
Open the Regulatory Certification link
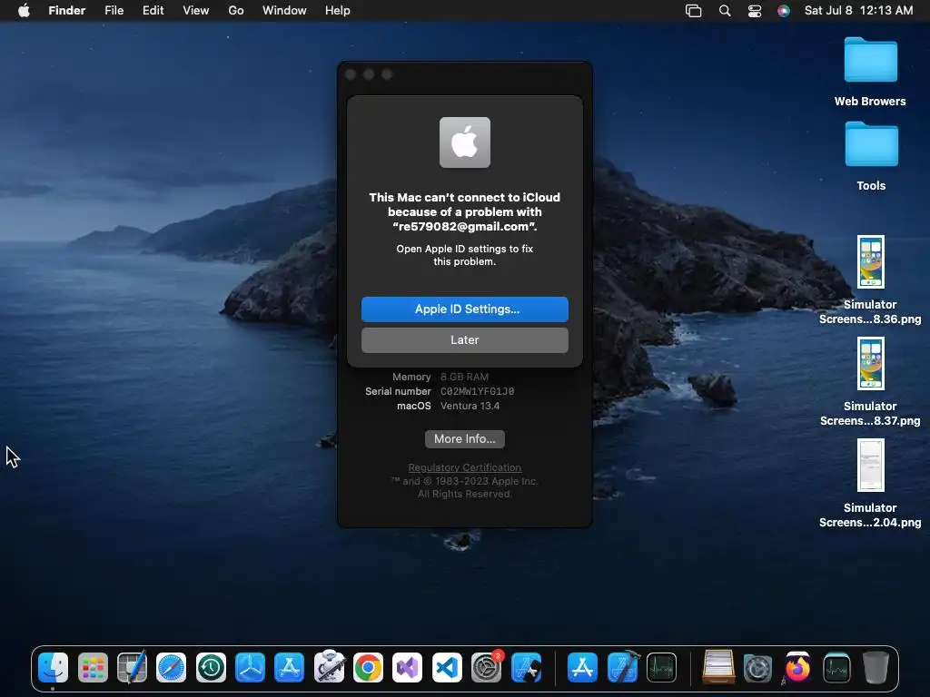pyautogui.click(x=465, y=467)
